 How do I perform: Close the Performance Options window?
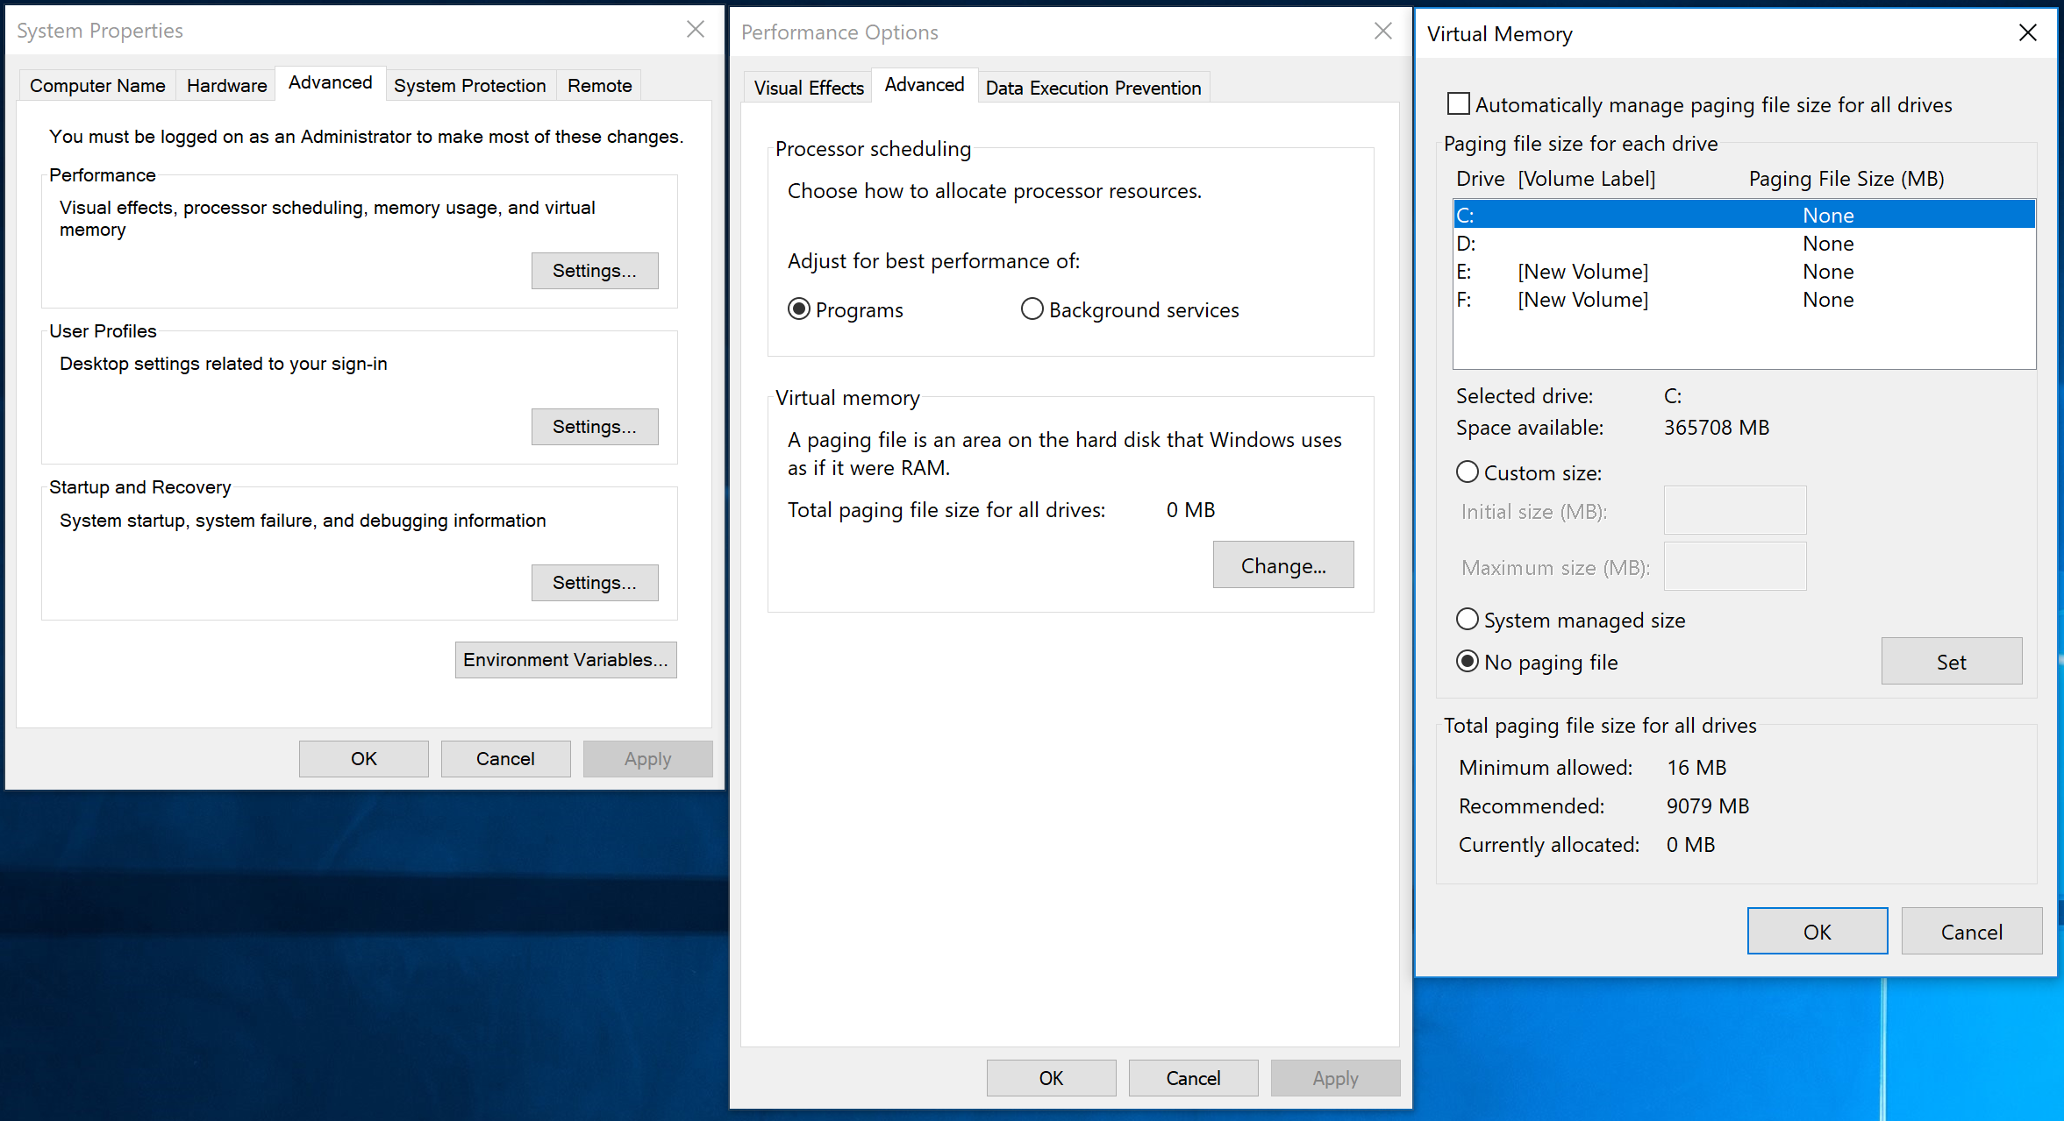coord(1382,32)
